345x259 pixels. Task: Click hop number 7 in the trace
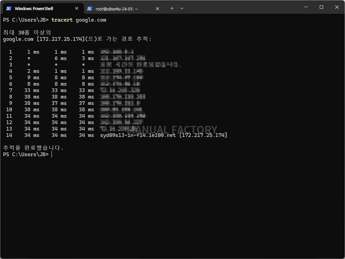point(10,90)
